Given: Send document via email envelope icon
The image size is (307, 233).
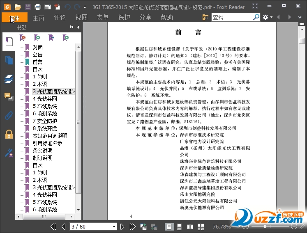Looking at the screenshot, I should click(x=48, y=7).
